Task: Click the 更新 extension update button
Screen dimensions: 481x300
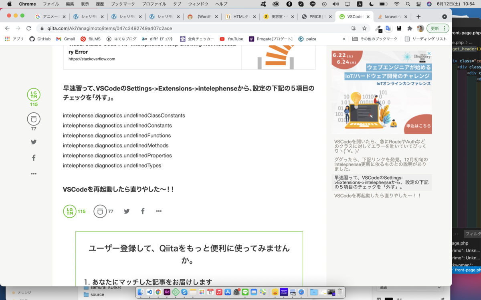Action: (435, 29)
